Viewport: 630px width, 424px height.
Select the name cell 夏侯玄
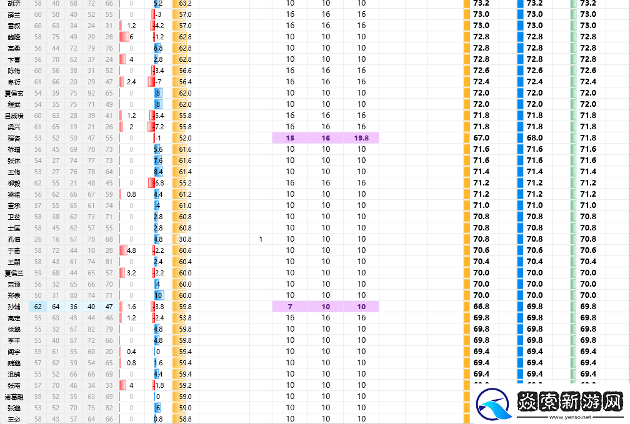(x=14, y=93)
